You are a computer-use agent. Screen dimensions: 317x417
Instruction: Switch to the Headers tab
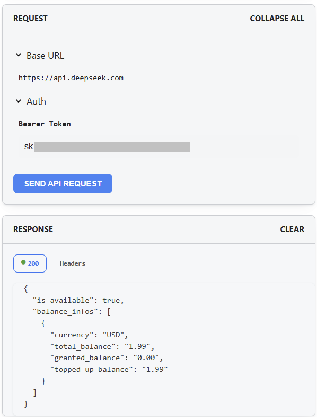(x=73, y=263)
